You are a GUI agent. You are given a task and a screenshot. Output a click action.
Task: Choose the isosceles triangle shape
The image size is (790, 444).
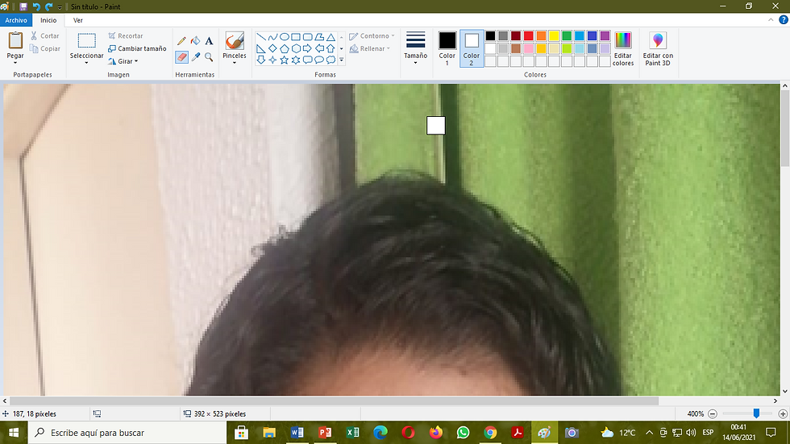click(331, 37)
